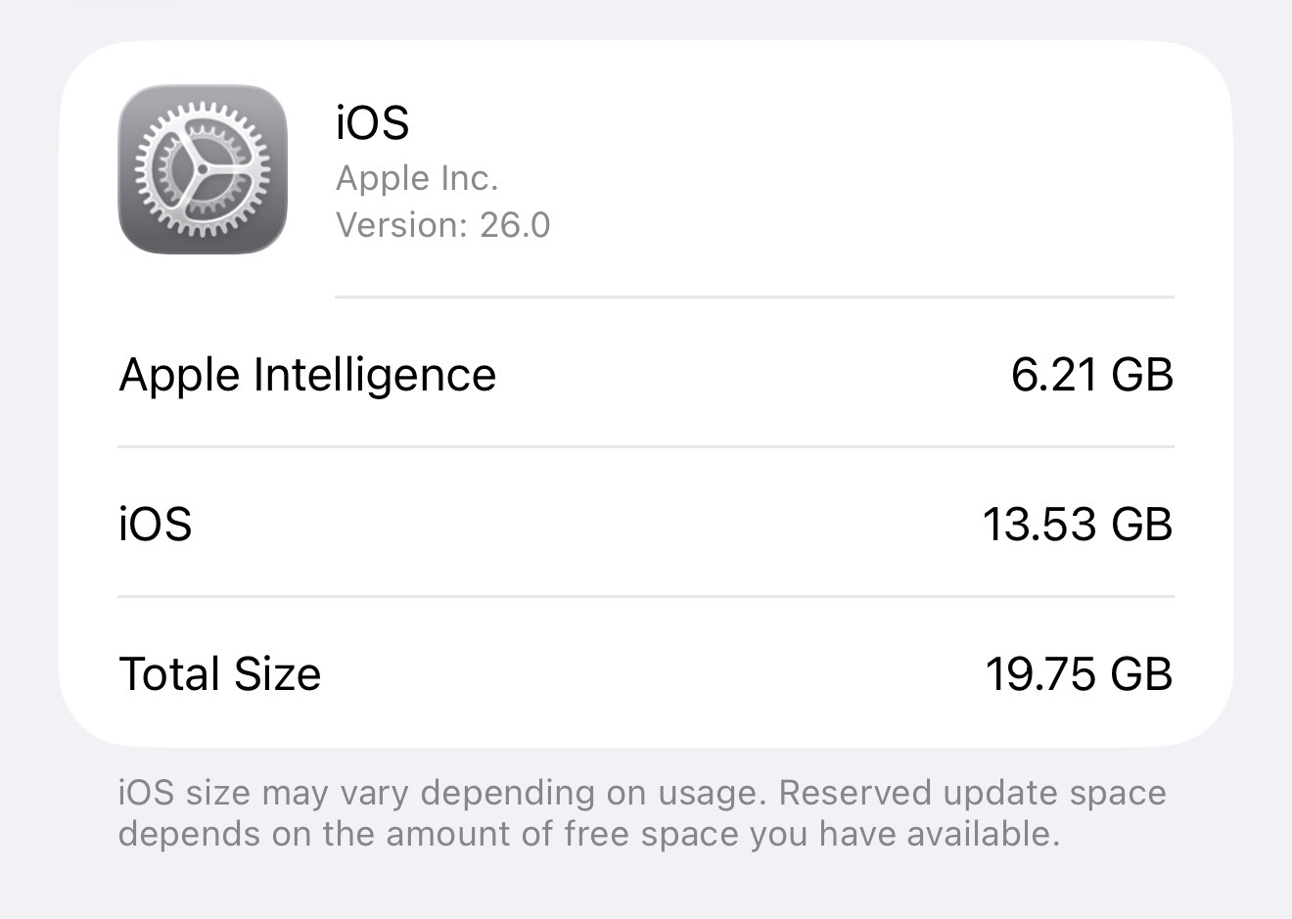1292x919 pixels.
Task: Tap the Apple Inc. developer label
Action: (x=417, y=179)
